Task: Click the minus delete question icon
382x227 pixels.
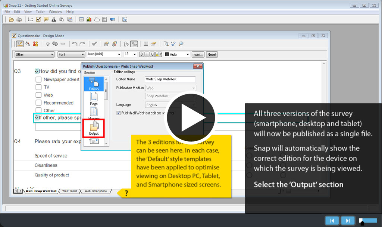Action: (63, 44)
